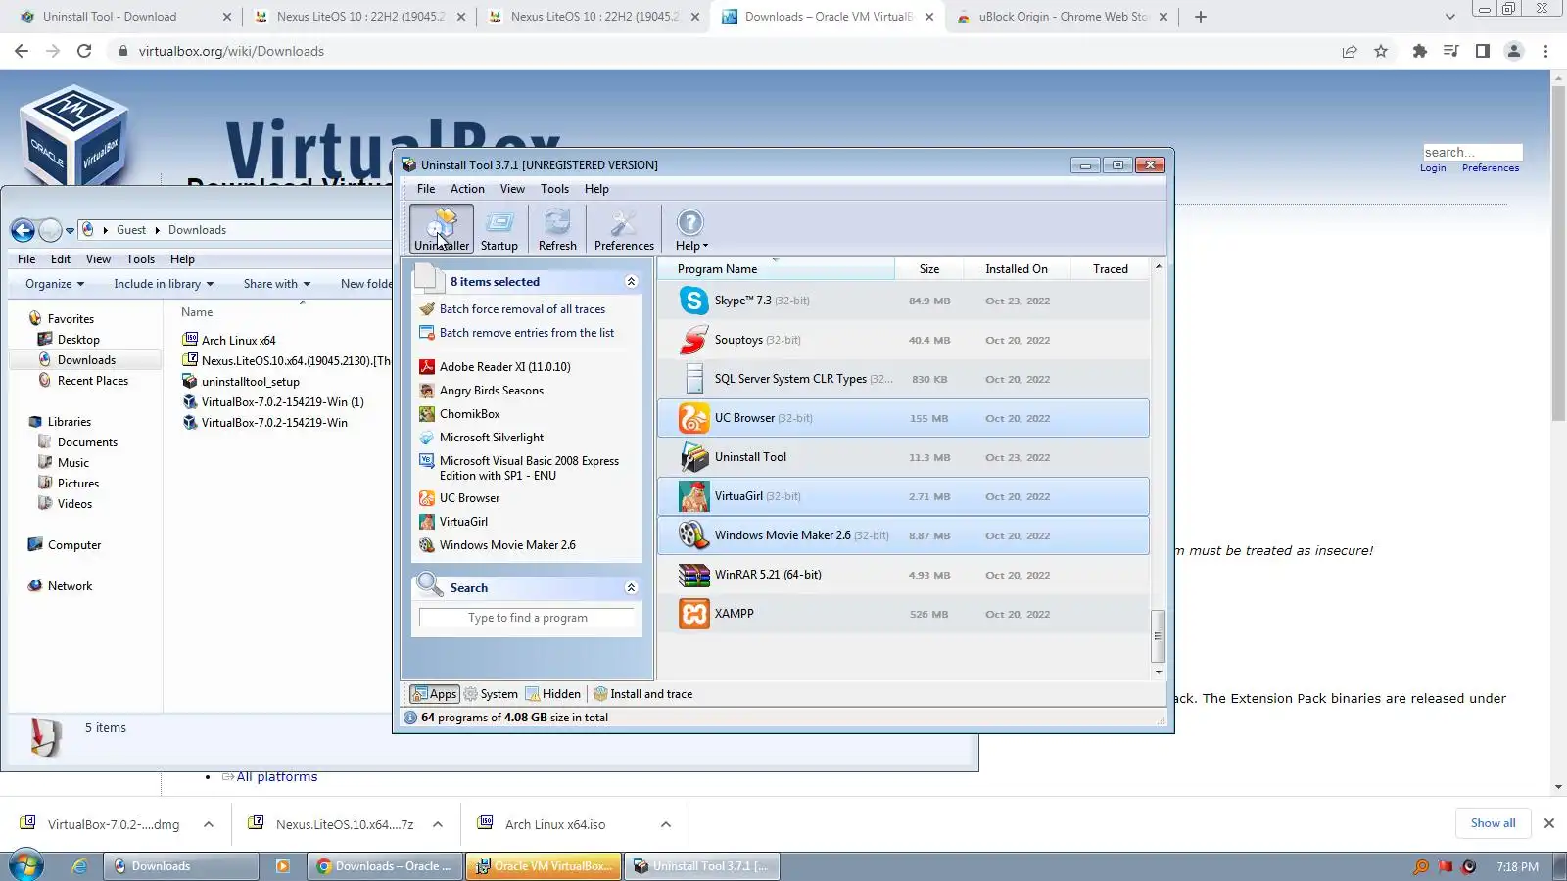The width and height of the screenshot is (1567, 881).
Task: Click the VirtualBox site search box
Action: pos(1473,152)
